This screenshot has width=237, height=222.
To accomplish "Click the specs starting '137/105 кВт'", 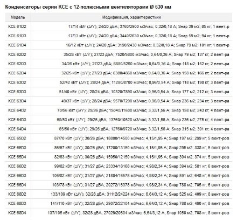I will tap(138, 213).
